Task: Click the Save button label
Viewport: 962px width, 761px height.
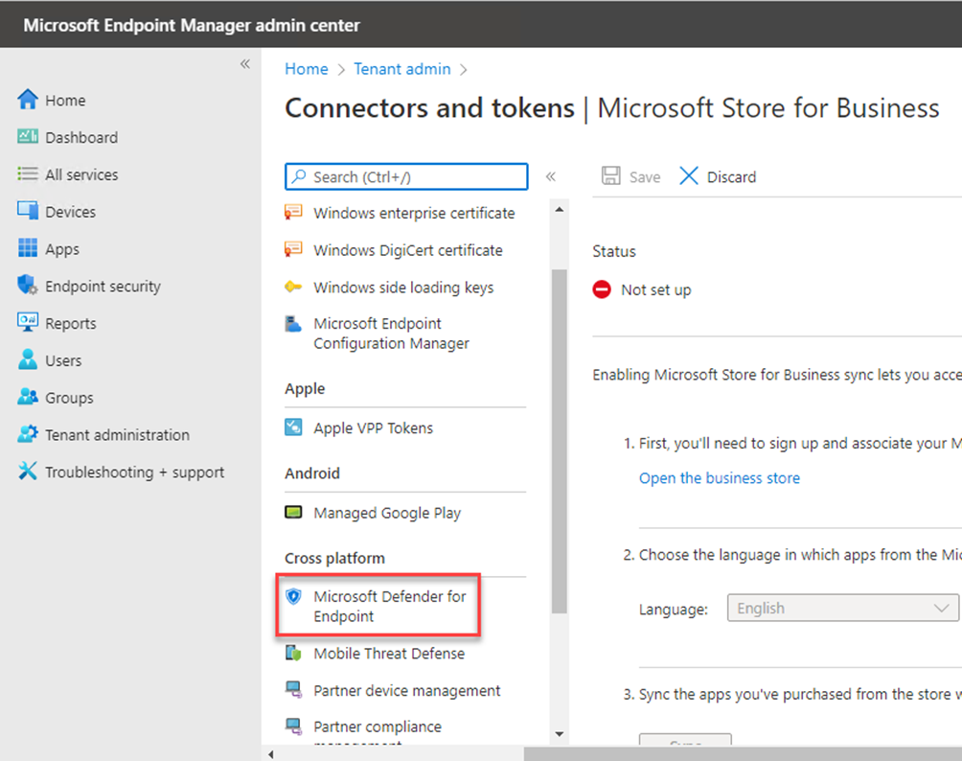Action: coord(645,176)
